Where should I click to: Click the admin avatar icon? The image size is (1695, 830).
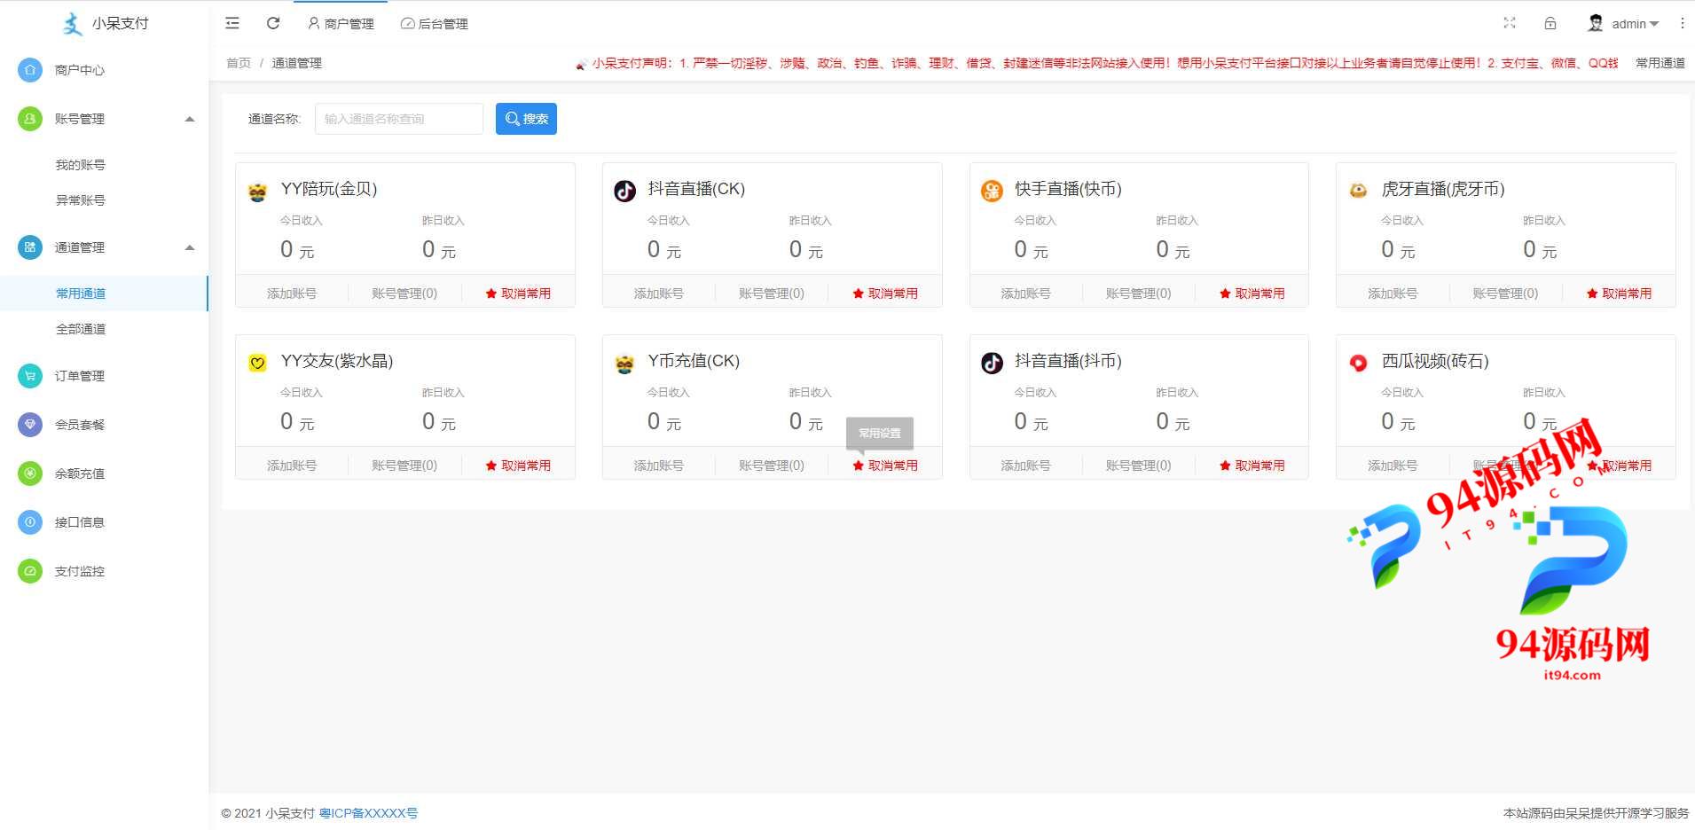tap(1596, 23)
